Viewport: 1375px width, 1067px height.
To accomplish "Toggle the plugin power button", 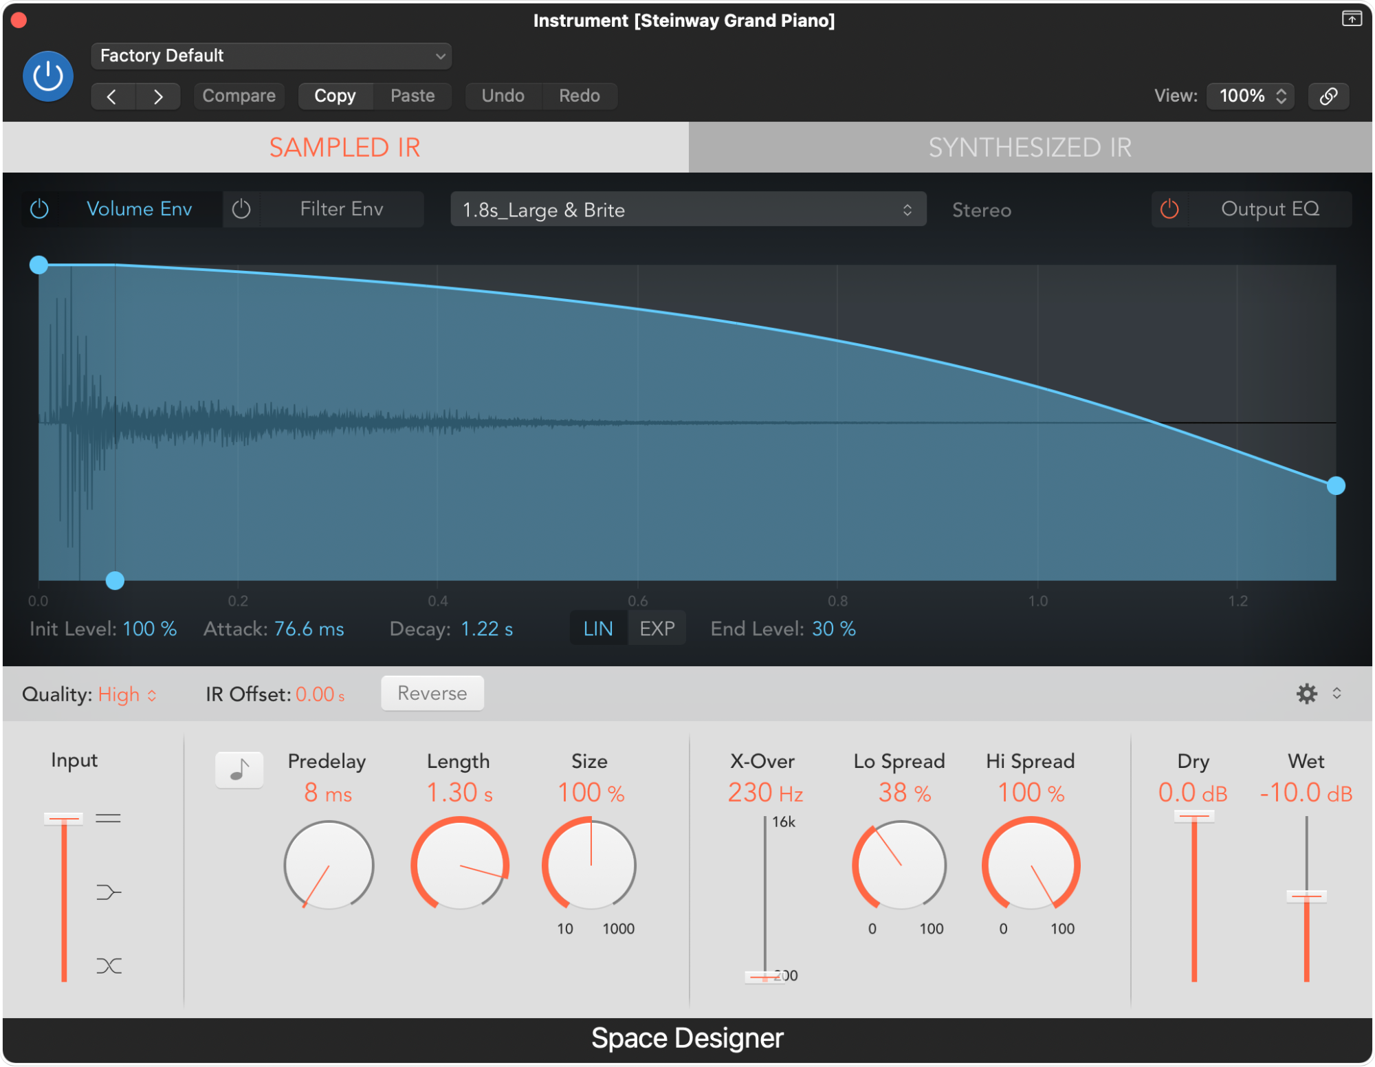I will click(x=48, y=76).
